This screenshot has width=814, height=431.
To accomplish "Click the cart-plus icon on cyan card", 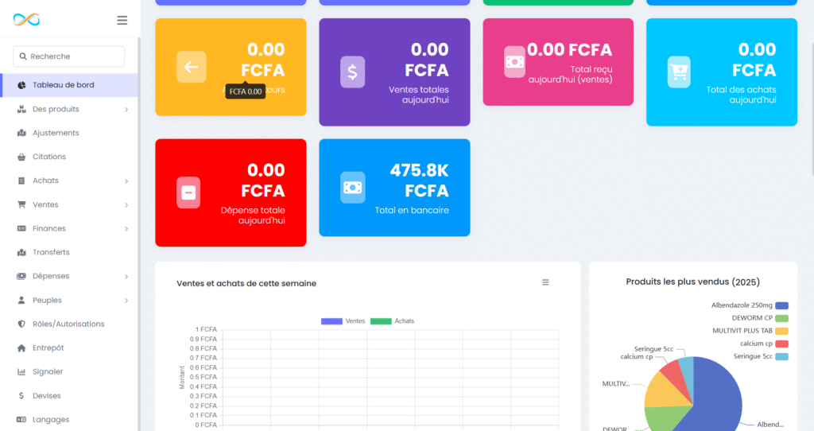I will pyautogui.click(x=679, y=72).
